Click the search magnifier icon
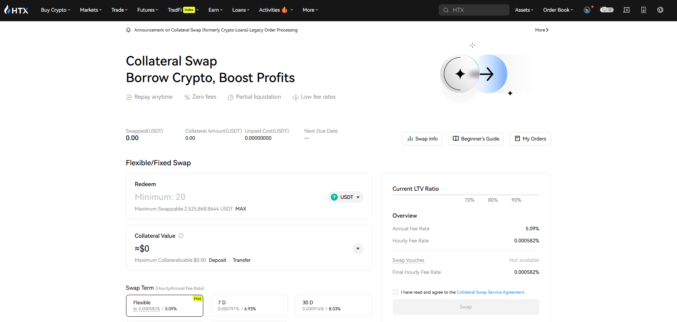 coord(446,10)
